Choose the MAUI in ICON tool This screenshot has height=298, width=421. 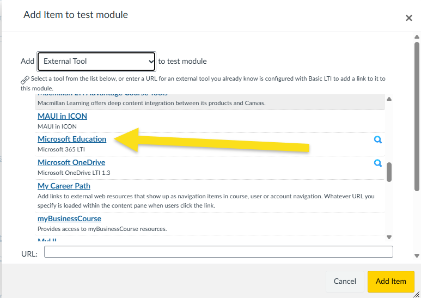point(62,116)
